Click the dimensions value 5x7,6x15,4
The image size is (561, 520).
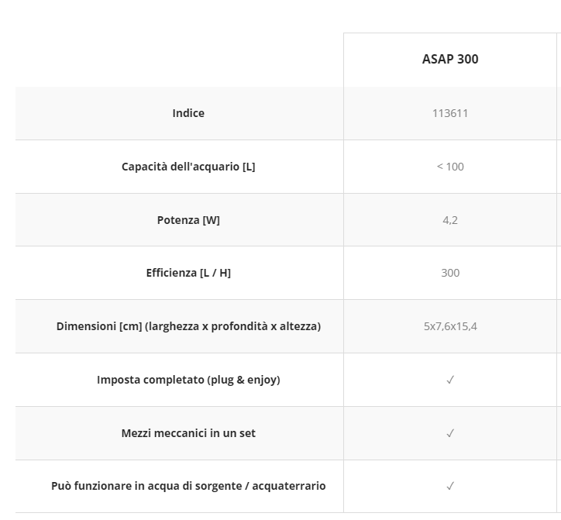point(450,326)
